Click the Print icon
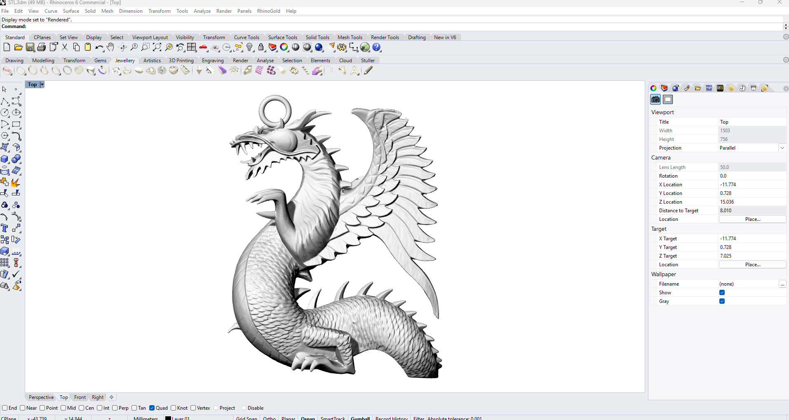 42,47
